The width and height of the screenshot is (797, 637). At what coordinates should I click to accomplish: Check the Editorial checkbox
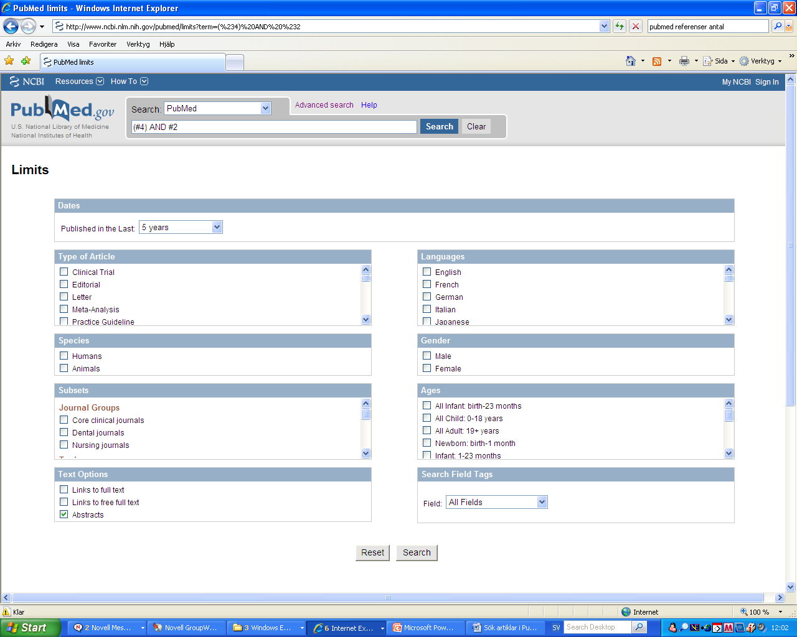[64, 284]
